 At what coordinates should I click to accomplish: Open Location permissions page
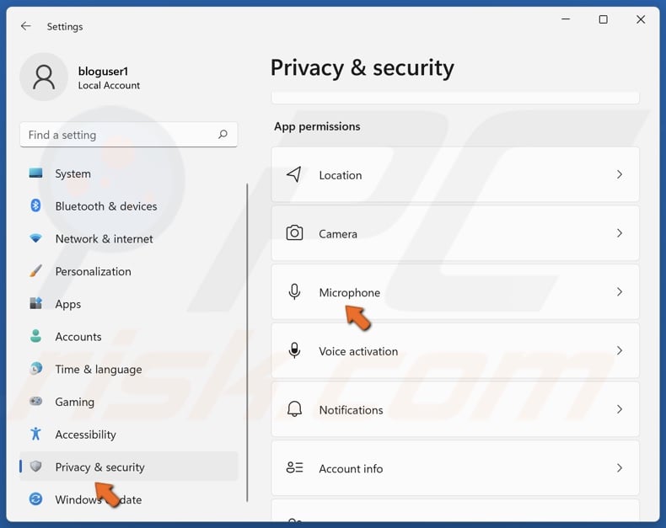[455, 174]
